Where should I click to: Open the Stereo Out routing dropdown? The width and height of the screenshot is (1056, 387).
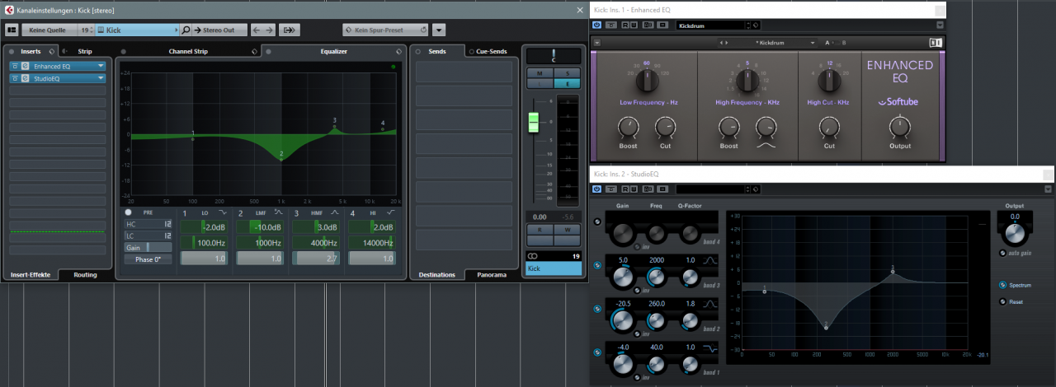click(x=219, y=30)
